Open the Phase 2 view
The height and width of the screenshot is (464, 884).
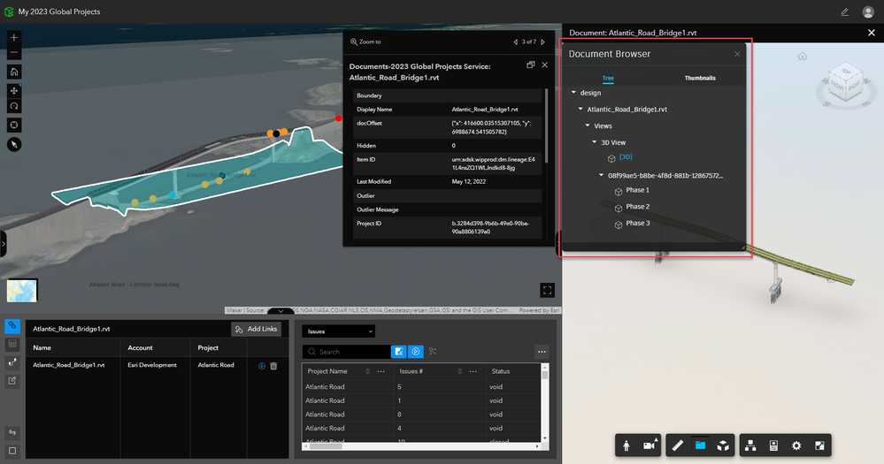coord(638,207)
